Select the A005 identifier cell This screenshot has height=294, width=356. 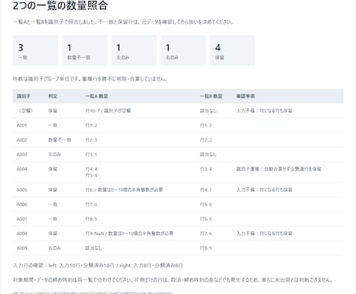click(x=22, y=190)
